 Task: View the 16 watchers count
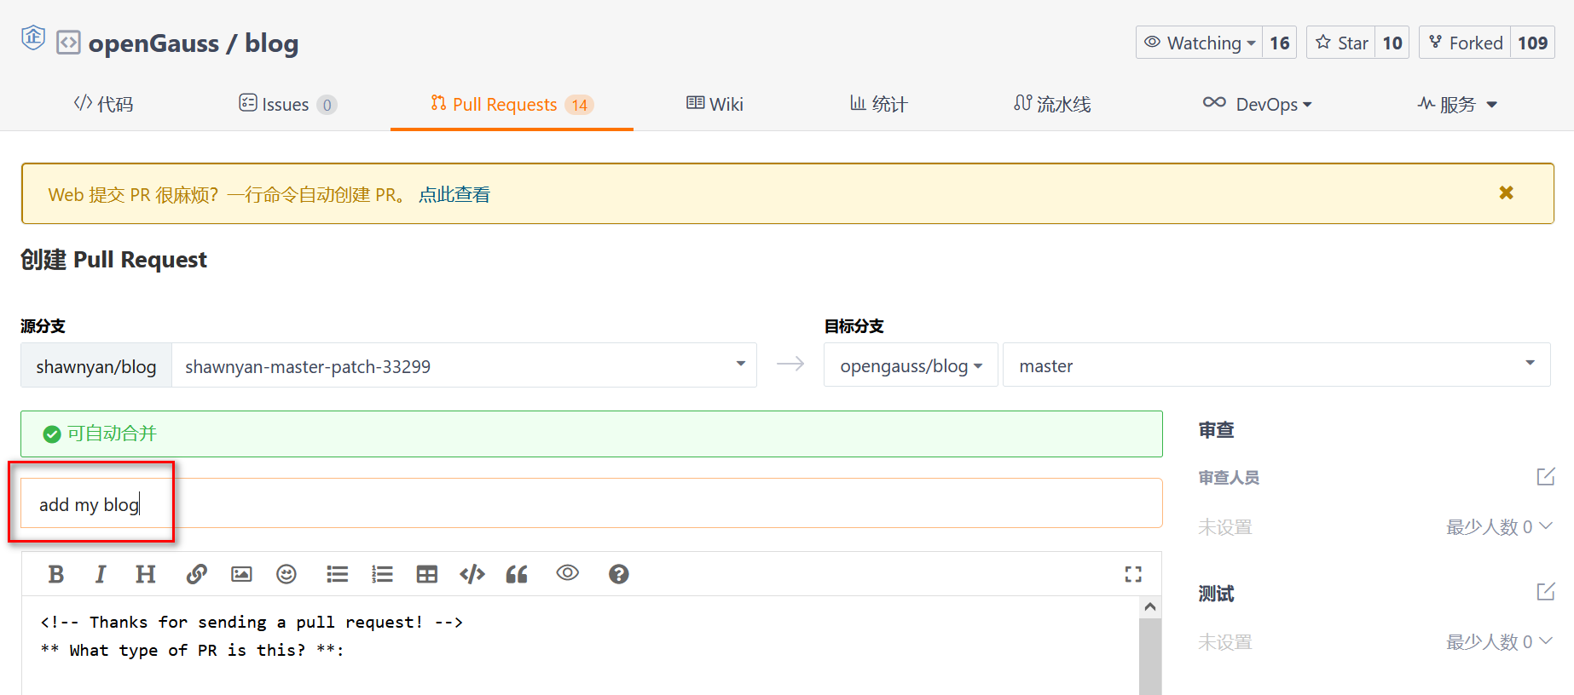click(1279, 43)
